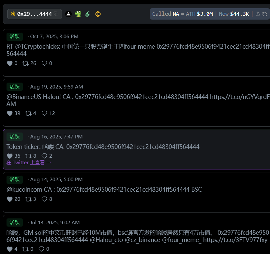The image size is (270, 254).
Task: Retweet icon on Aug 14, 2025 tweet
Action: pos(28,199)
